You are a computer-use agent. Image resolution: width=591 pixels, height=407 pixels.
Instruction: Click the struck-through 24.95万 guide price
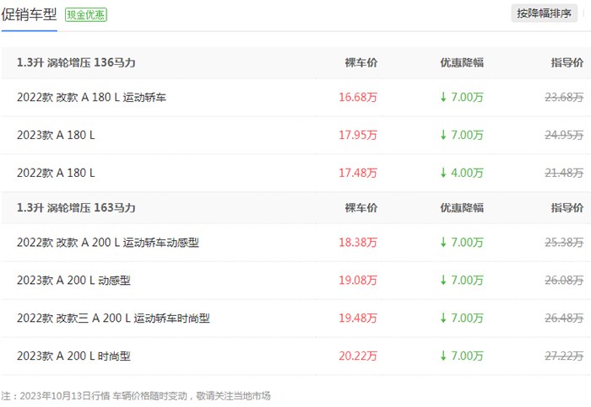click(x=564, y=135)
